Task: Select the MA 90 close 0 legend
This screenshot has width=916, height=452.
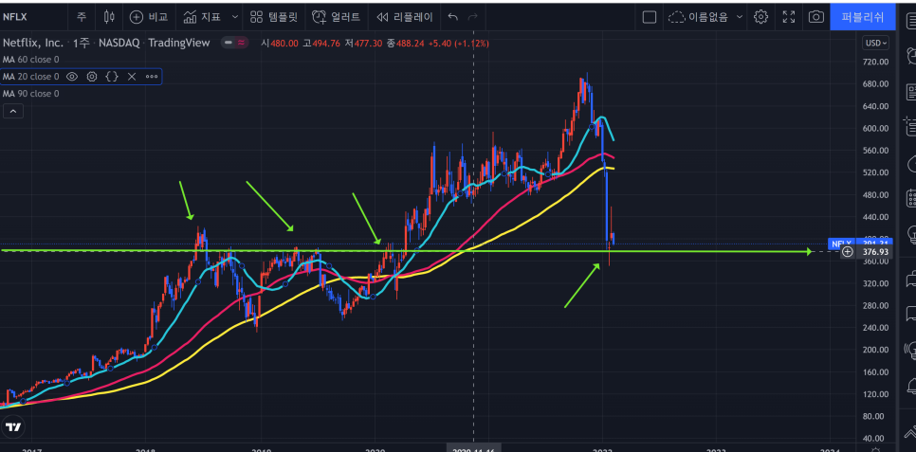Action: [x=31, y=94]
